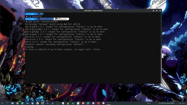Click the terminal window's top-left menu icon
Screen dimensions: 187x105
(27, 10)
